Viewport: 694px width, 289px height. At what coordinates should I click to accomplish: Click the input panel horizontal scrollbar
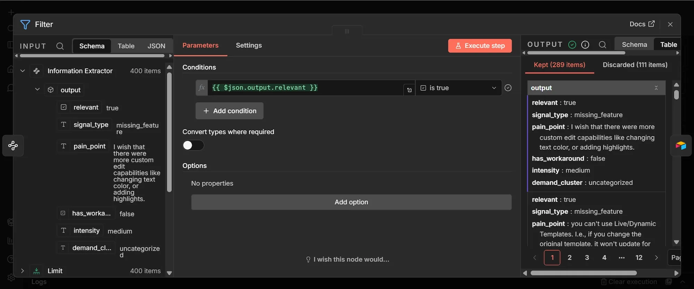[x=92, y=56]
